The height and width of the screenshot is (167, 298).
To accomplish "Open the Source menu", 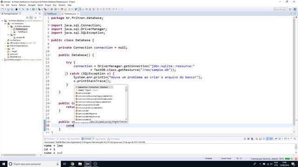I will click(x=14, y=5).
